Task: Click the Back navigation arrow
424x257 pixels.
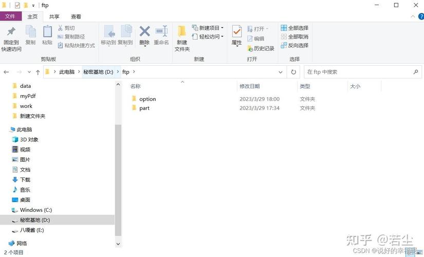Action: (x=7, y=72)
